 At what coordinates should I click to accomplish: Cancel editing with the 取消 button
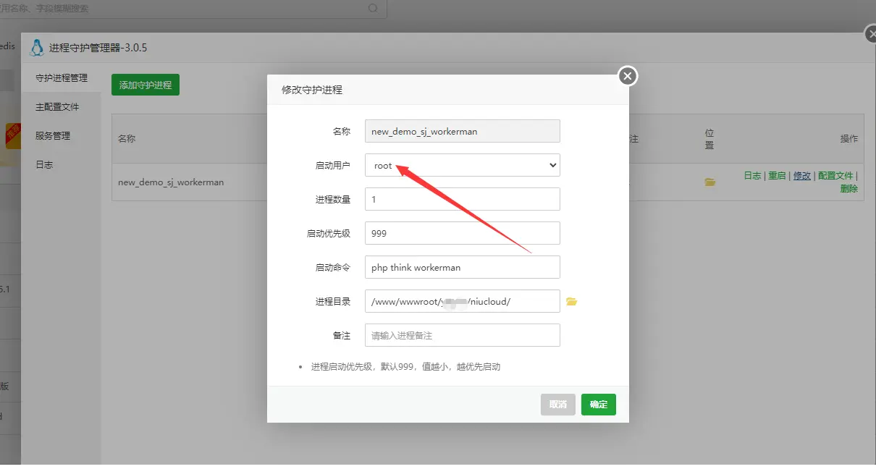point(557,405)
